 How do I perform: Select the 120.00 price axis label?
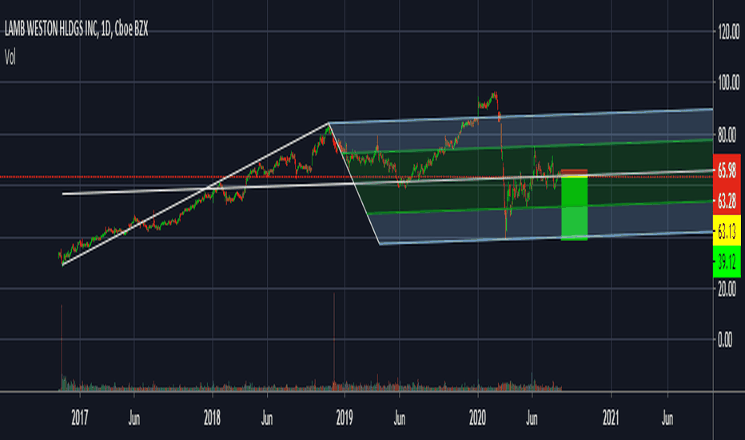728,32
